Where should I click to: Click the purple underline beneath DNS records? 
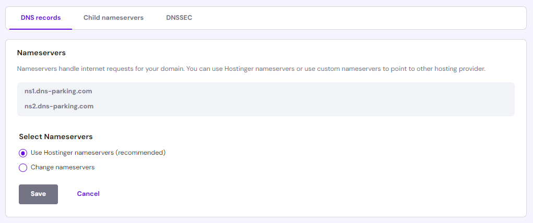point(41,29)
